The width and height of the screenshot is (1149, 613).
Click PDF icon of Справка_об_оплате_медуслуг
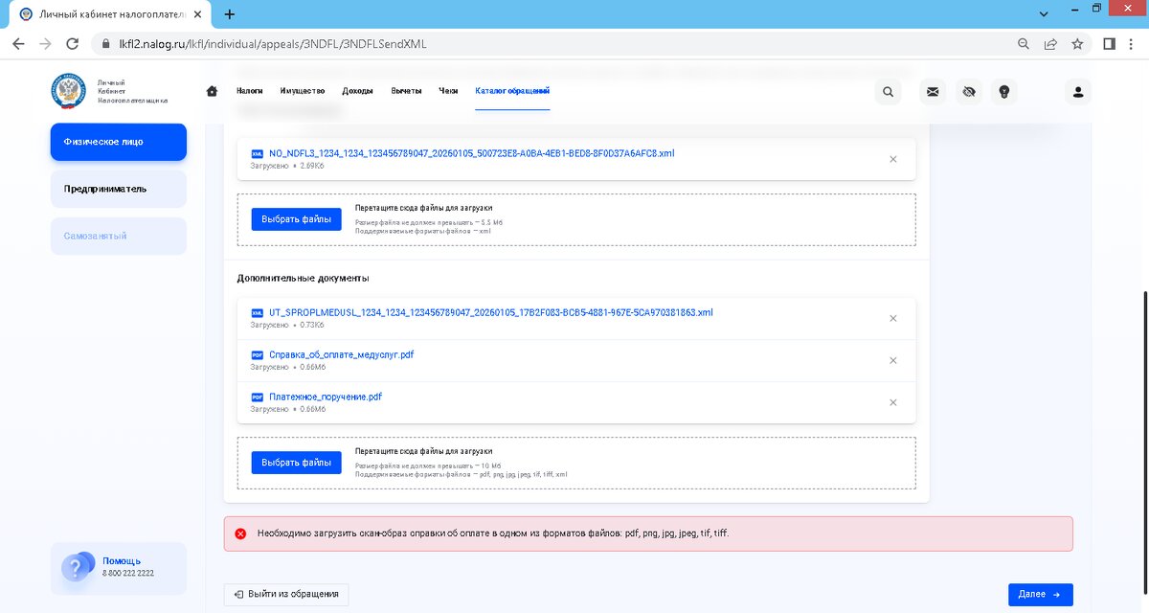click(x=257, y=355)
